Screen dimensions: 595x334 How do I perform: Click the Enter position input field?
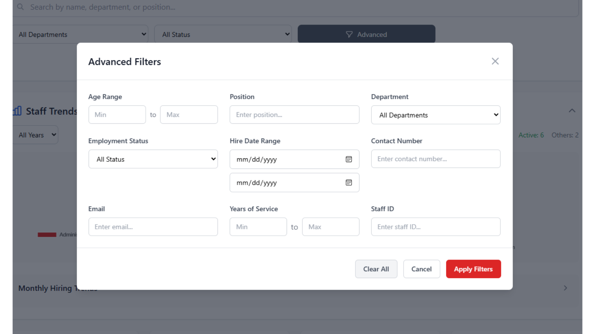click(x=294, y=114)
